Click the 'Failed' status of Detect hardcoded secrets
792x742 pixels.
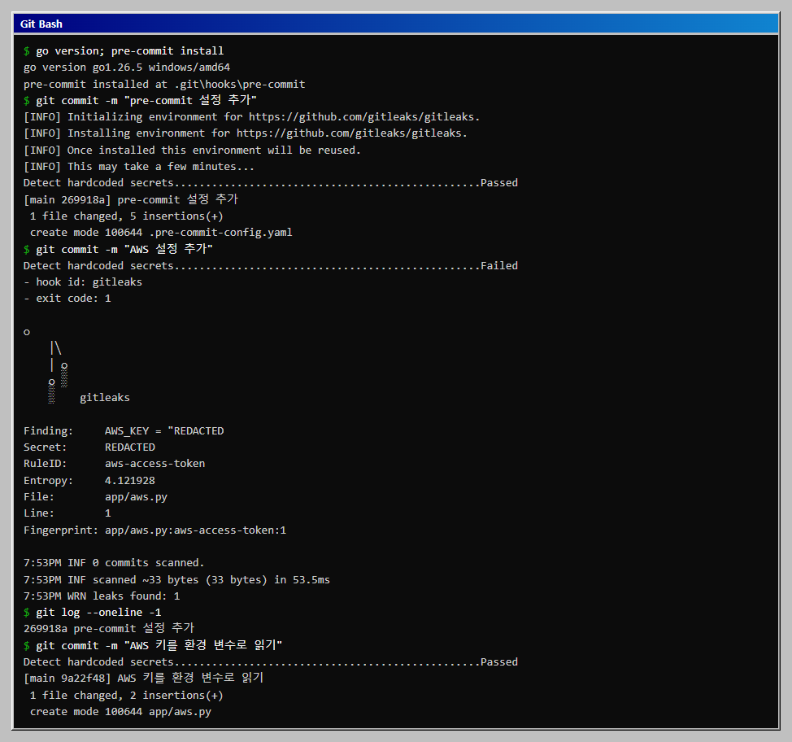point(499,265)
